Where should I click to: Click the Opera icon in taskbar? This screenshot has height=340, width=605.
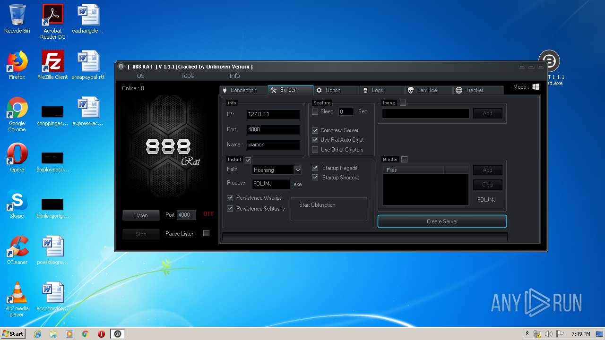point(101,334)
